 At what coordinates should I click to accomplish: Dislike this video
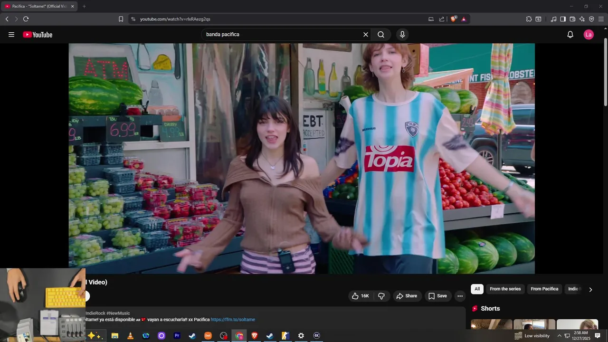[381, 296]
